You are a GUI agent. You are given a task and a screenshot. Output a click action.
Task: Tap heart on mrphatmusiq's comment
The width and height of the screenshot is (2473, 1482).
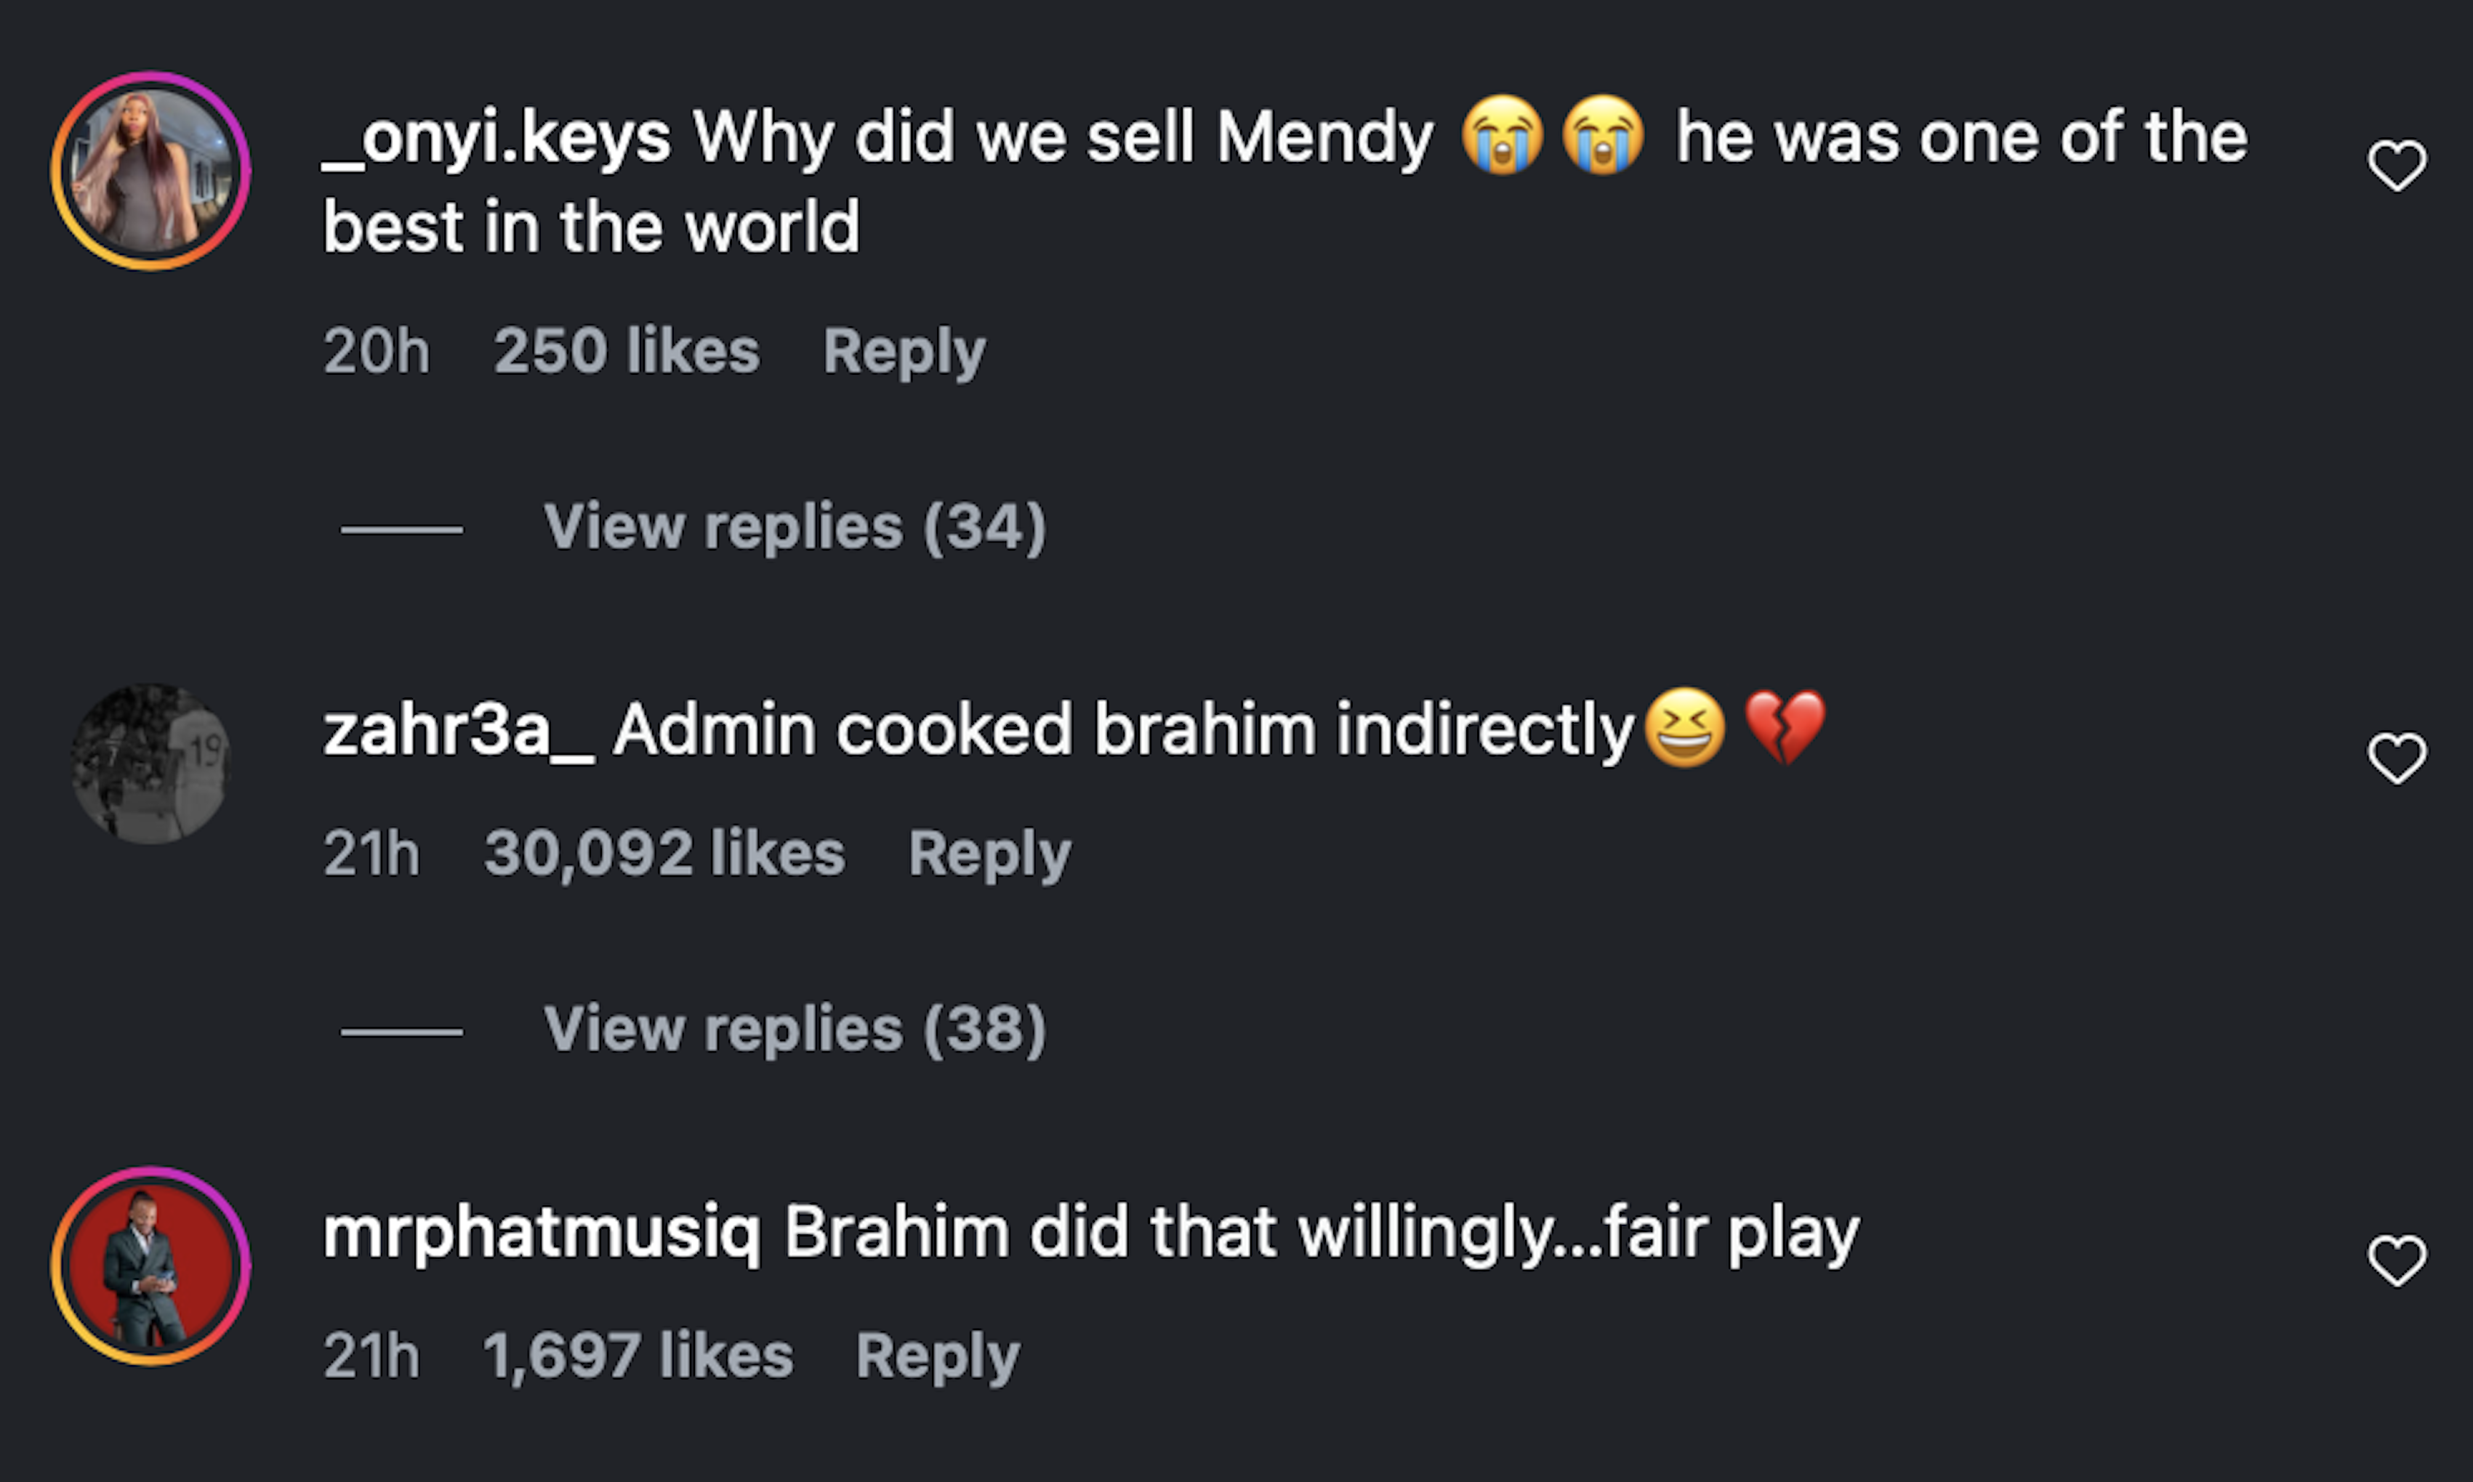2396,1260
